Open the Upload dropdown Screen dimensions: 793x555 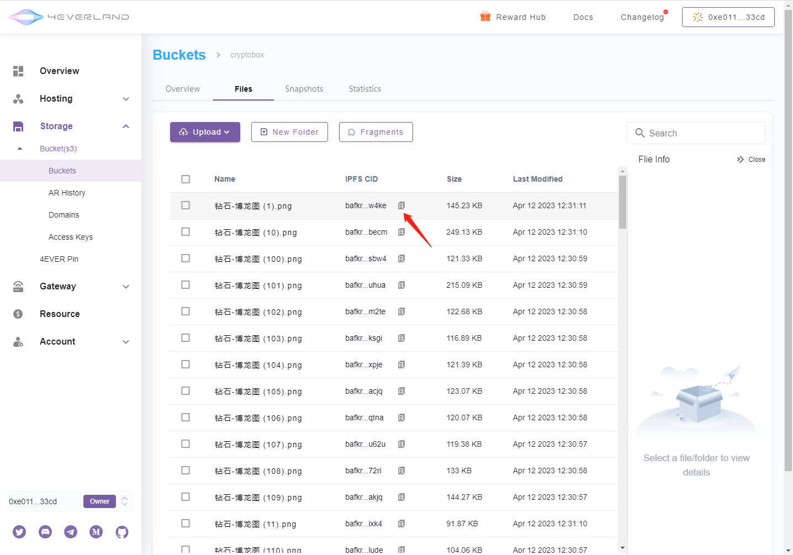(x=205, y=132)
